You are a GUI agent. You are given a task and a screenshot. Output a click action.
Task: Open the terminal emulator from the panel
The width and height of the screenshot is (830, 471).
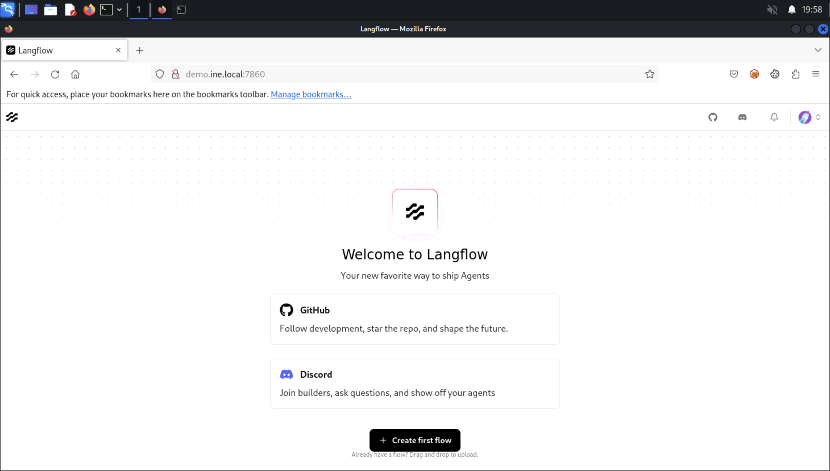(106, 10)
